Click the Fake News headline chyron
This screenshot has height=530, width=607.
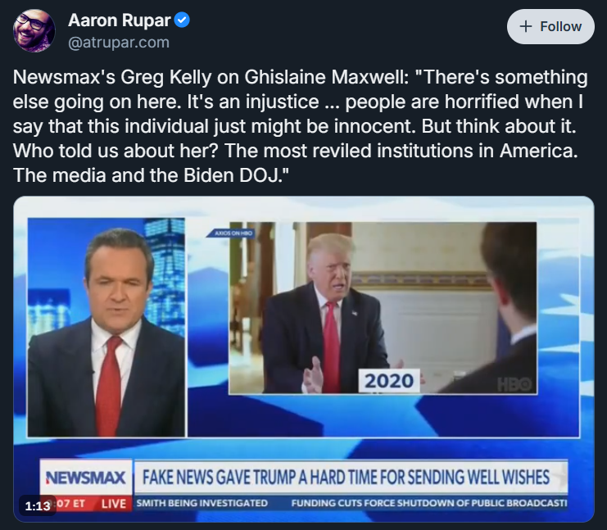coord(346,478)
